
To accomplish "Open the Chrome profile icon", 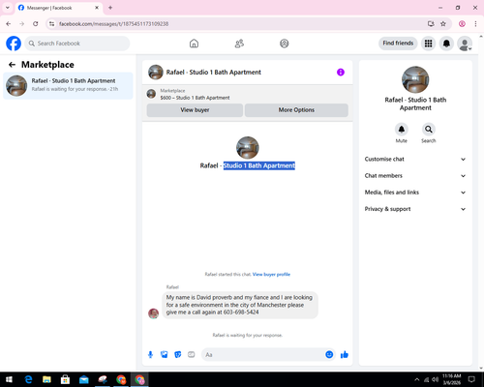I will click(462, 24).
